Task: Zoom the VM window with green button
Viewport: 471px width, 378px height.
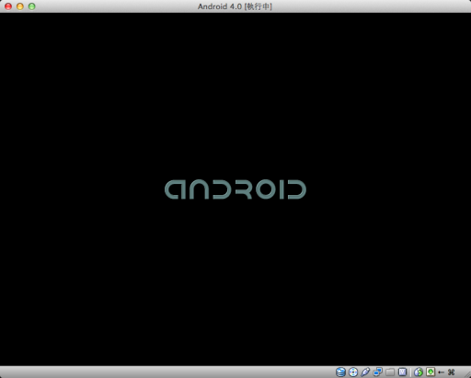Action: (x=31, y=6)
